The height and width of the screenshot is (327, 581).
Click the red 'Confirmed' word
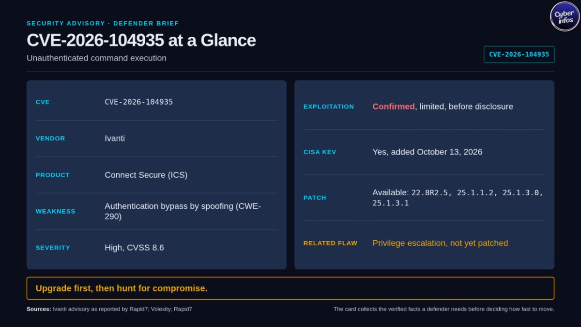(x=394, y=107)
